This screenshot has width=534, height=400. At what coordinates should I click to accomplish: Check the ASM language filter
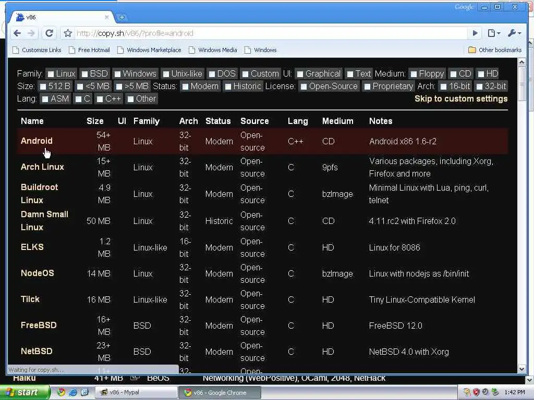[x=45, y=99]
